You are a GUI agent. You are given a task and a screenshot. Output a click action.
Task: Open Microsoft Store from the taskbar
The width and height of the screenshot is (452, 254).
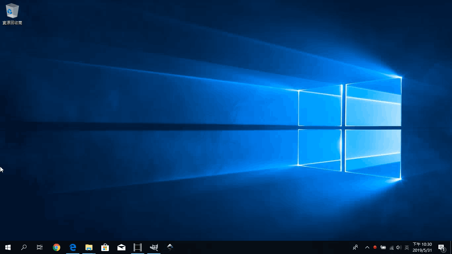pos(105,247)
